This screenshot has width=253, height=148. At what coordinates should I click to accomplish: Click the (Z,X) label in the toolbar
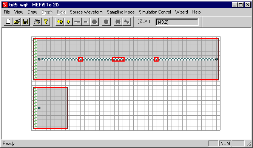tap(143, 21)
